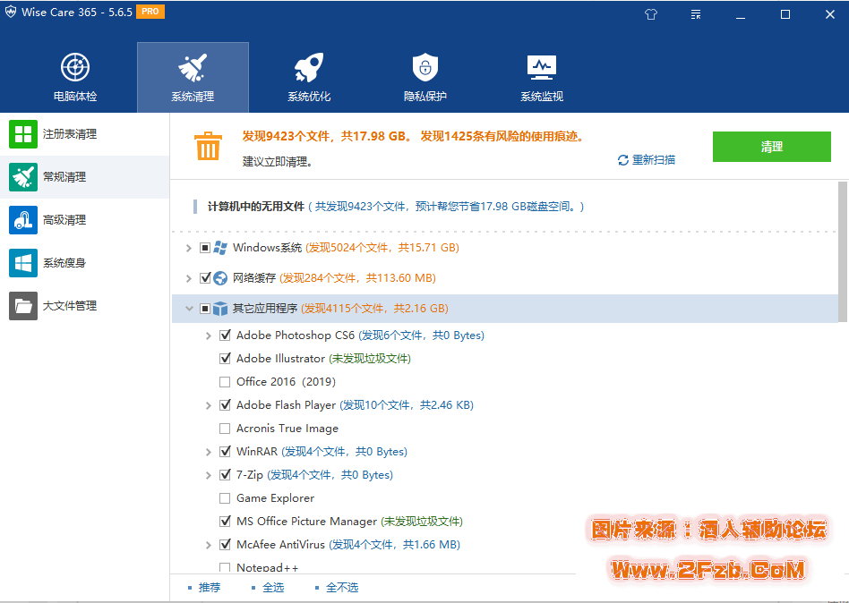Click the 隐私保护 shield lock icon

coord(425,67)
